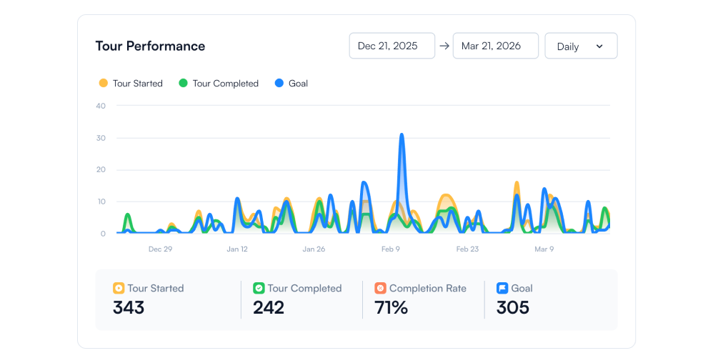The height and width of the screenshot is (363, 713).
Task: Open the Dec 21, 2025 start date picker
Action: (x=392, y=46)
